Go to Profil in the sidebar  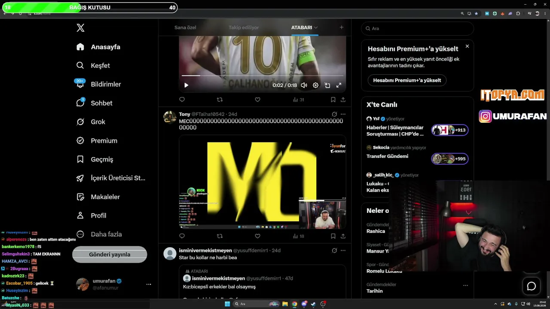91,215
